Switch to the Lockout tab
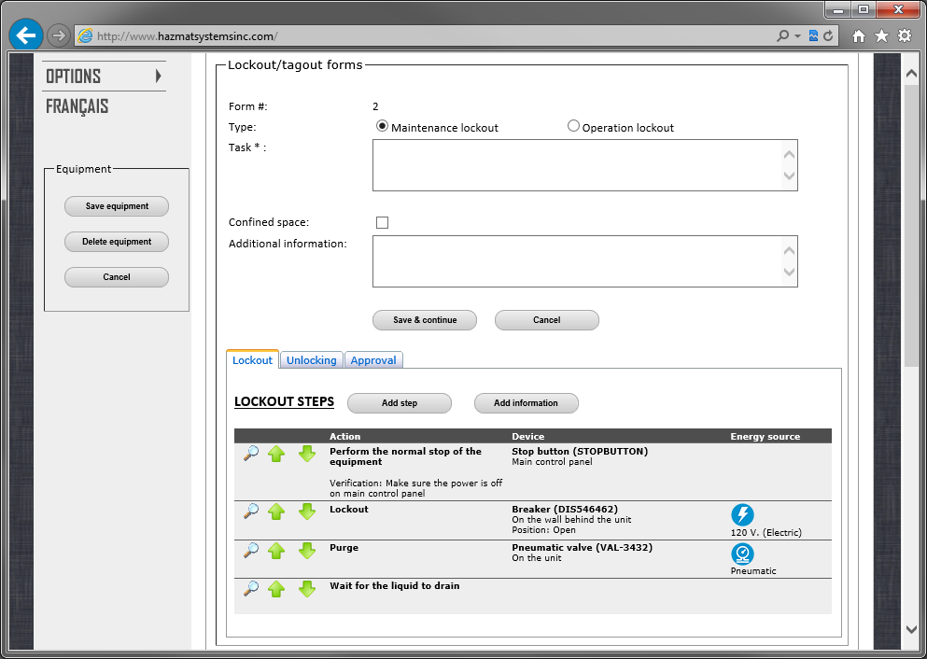927x659 pixels. pos(252,360)
